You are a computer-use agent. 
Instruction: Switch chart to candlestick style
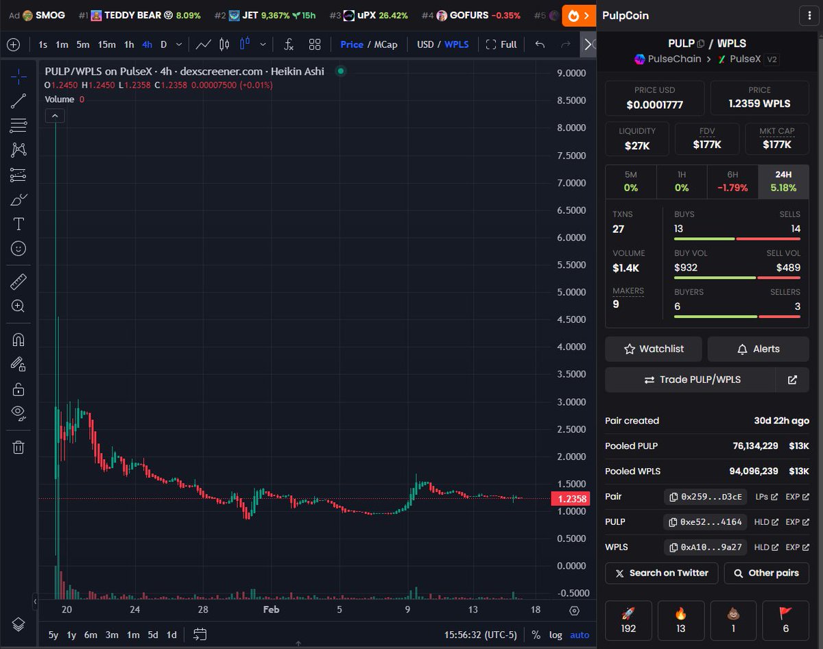[x=224, y=45]
